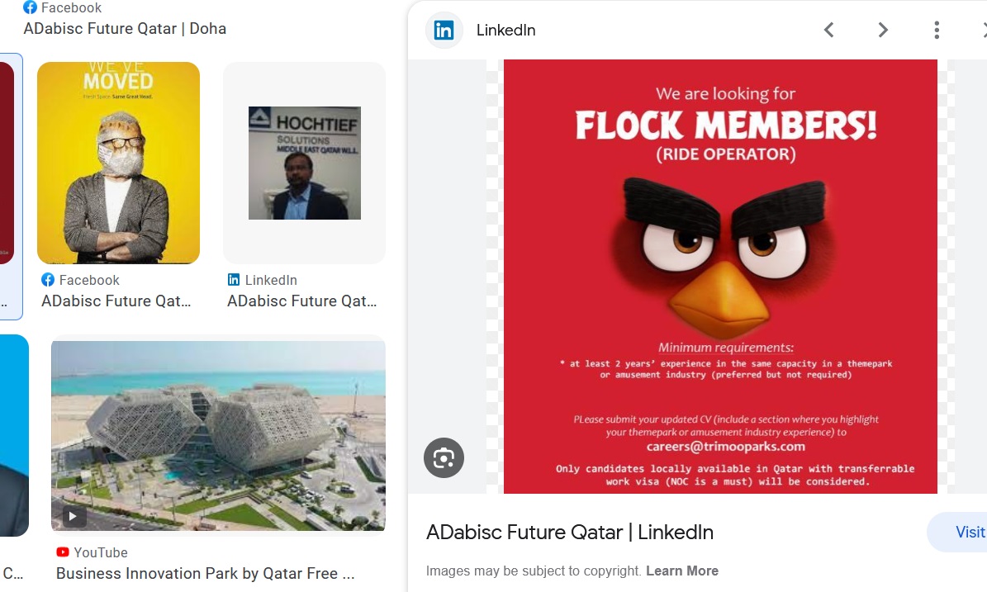Open Business Innovation Park by Qatar Free title

(205, 574)
